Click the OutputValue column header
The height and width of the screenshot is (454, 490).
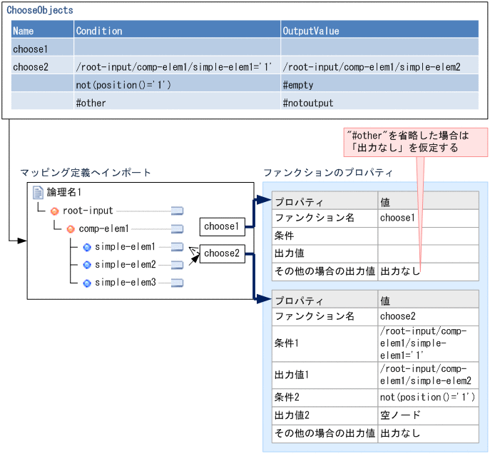379,31
